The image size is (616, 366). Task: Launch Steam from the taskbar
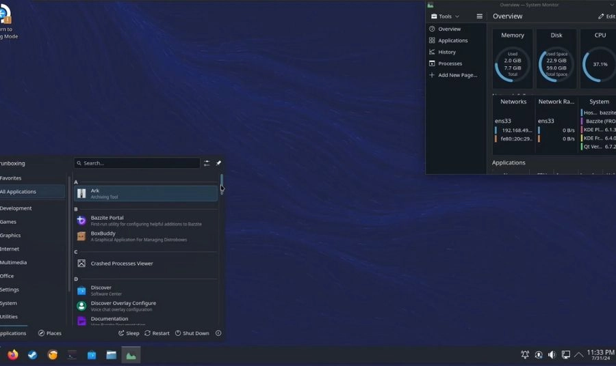[32, 355]
